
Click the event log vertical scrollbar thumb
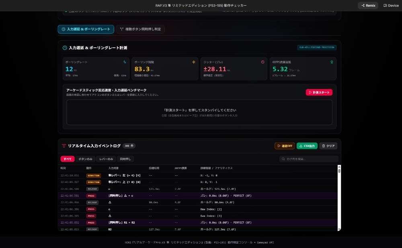pos(339,171)
